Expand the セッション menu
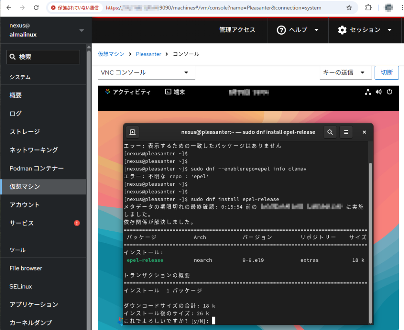Screen dimensions: 404x330 (365, 30)
